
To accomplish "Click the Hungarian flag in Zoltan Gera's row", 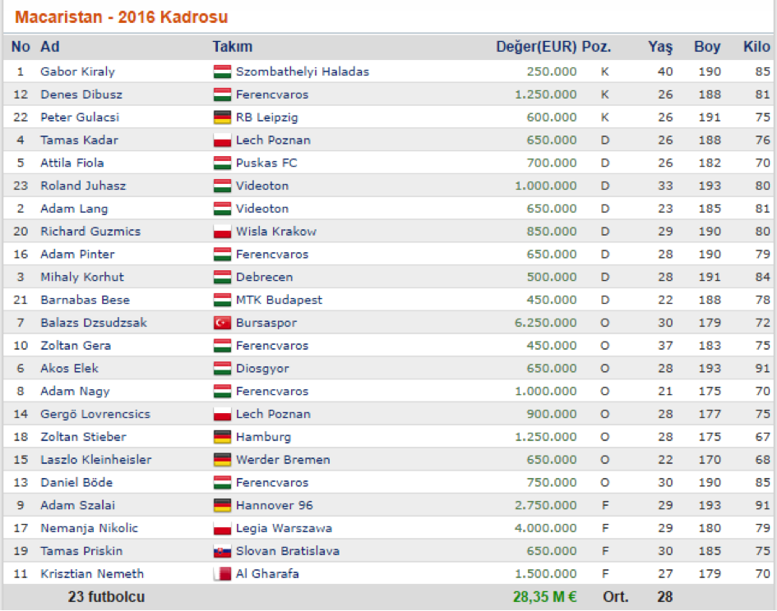I will (222, 346).
